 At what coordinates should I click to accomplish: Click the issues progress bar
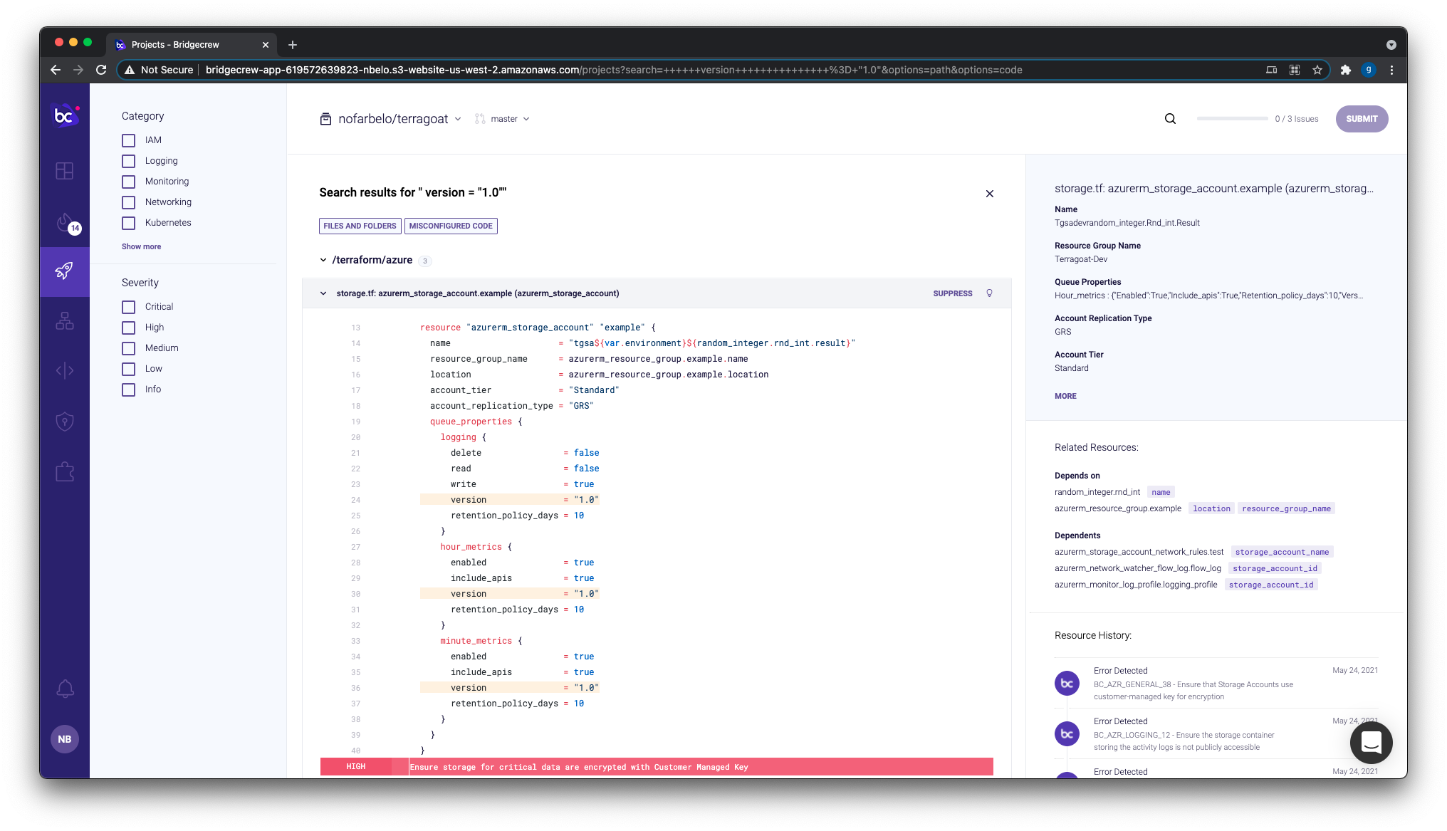point(1232,119)
